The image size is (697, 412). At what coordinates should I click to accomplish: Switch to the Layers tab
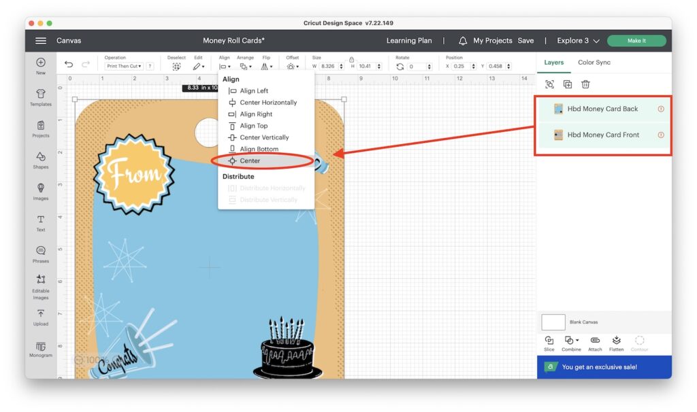tap(553, 63)
